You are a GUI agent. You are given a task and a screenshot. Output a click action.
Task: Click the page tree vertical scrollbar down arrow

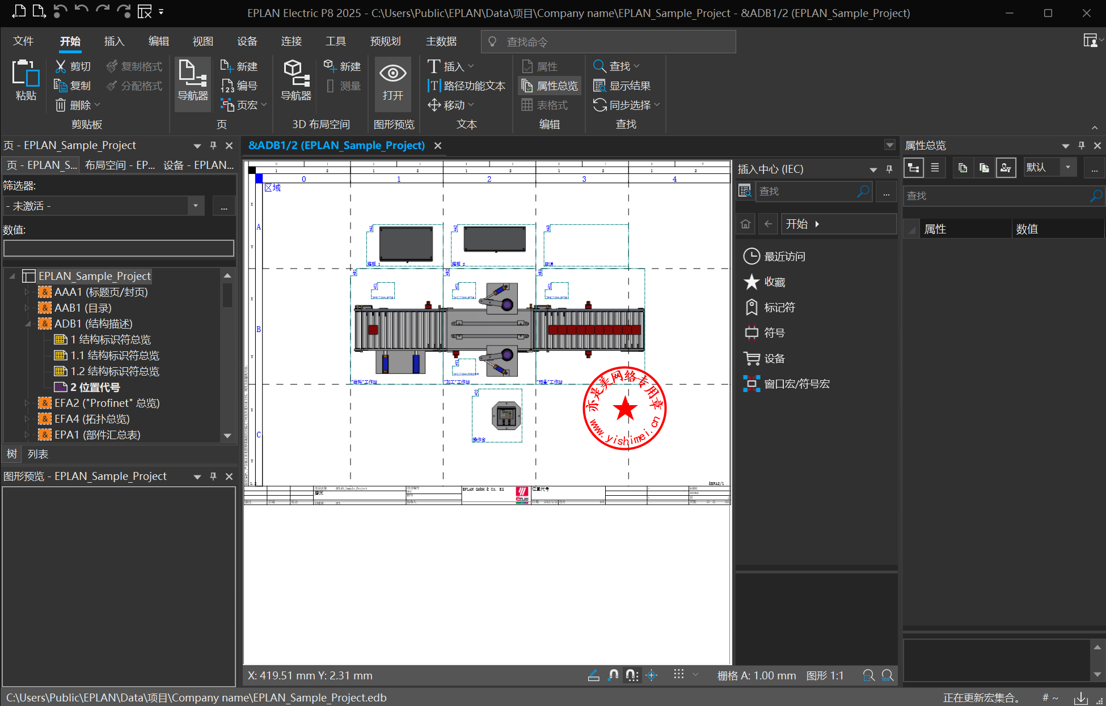click(227, 435)
